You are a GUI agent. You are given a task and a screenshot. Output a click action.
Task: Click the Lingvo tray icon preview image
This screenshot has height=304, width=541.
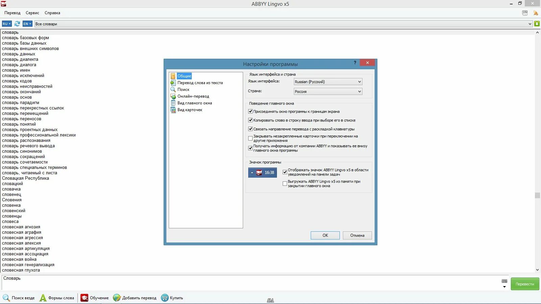[x=262, y=173]
